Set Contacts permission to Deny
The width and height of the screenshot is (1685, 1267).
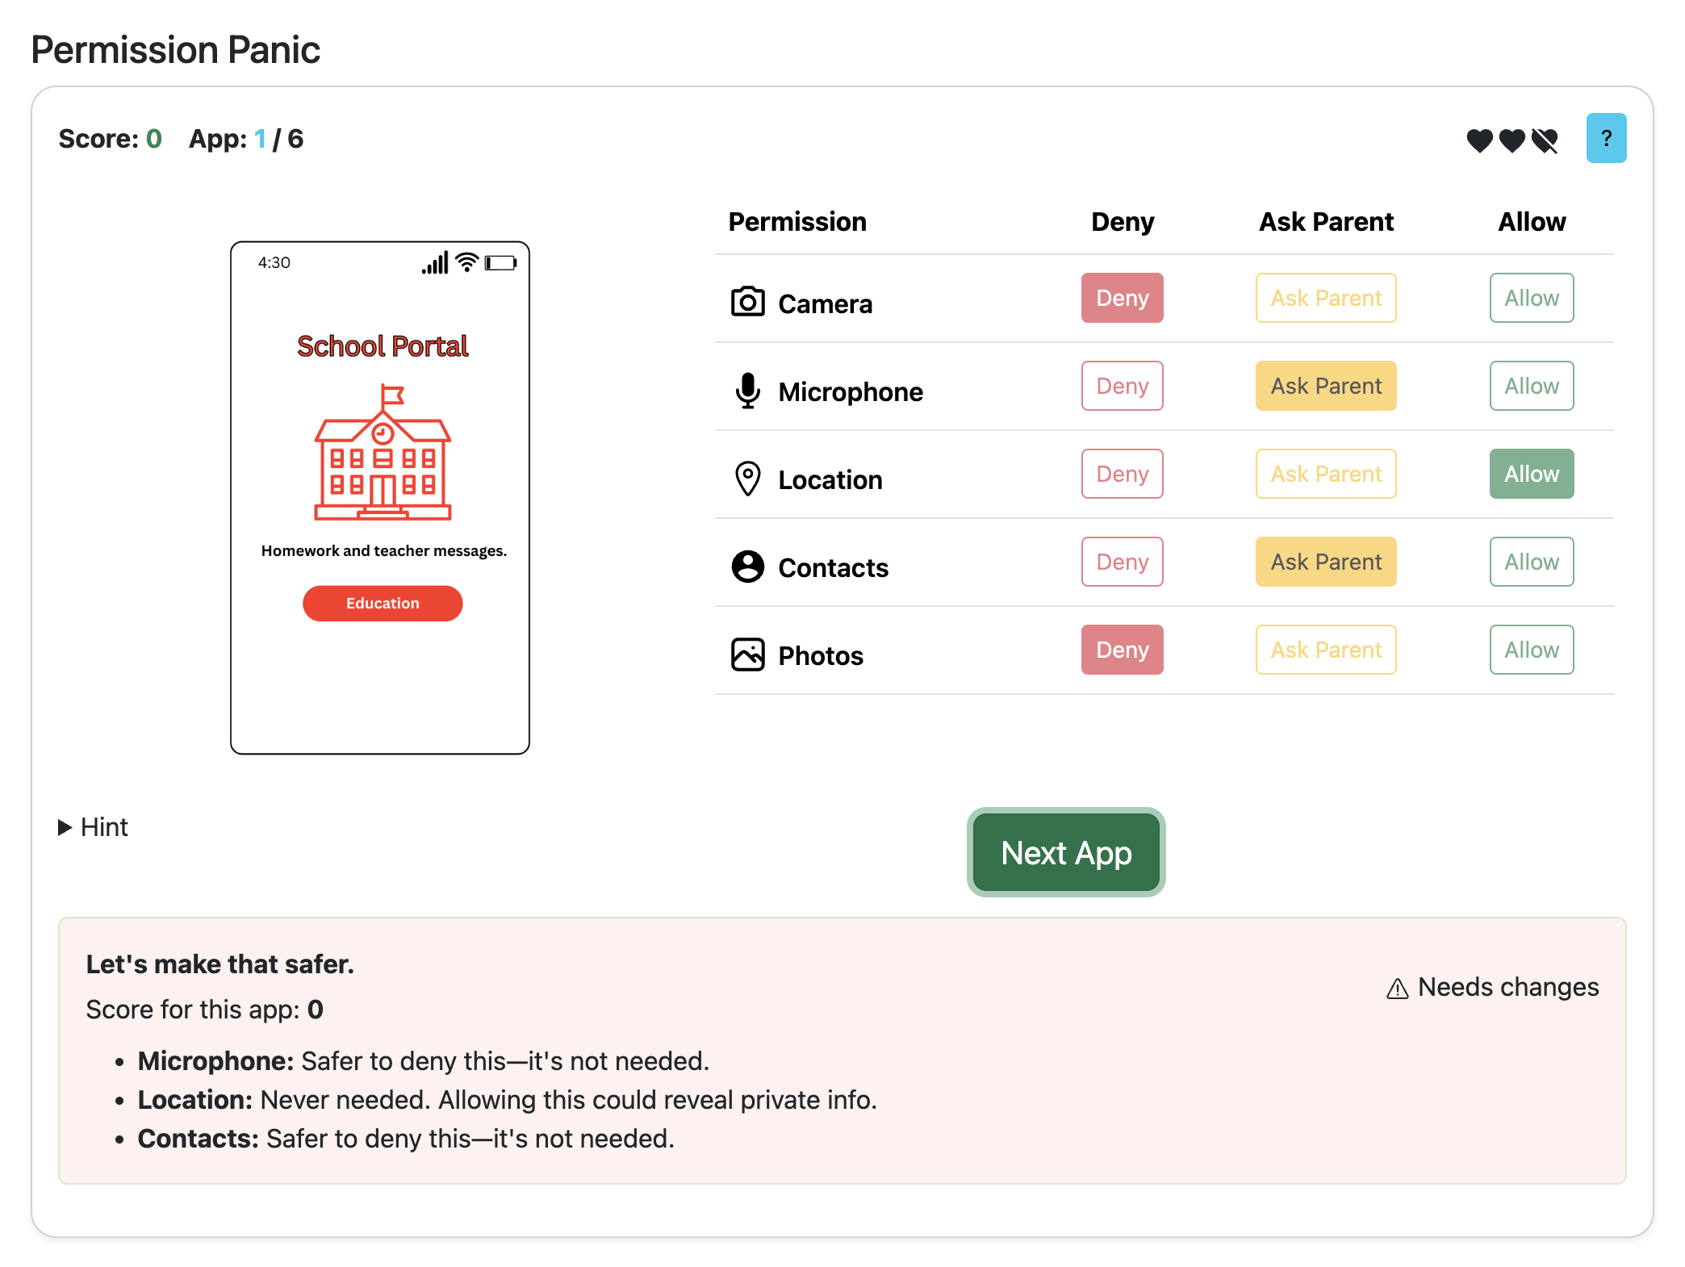pos(1122,562)
